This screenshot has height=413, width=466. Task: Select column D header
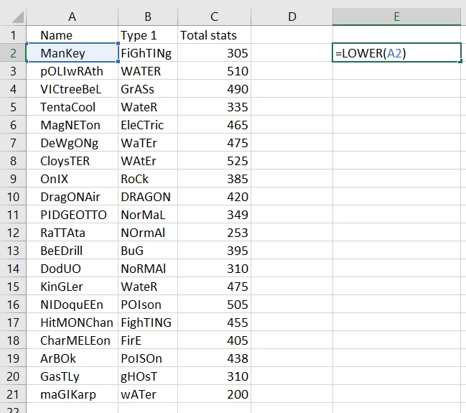point(292,17)
